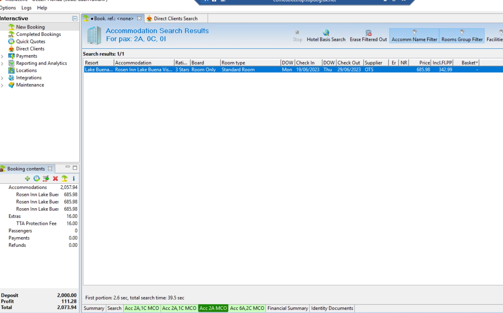
Task: Select the Locations label in the sidebar
Action: coord(26,70)
